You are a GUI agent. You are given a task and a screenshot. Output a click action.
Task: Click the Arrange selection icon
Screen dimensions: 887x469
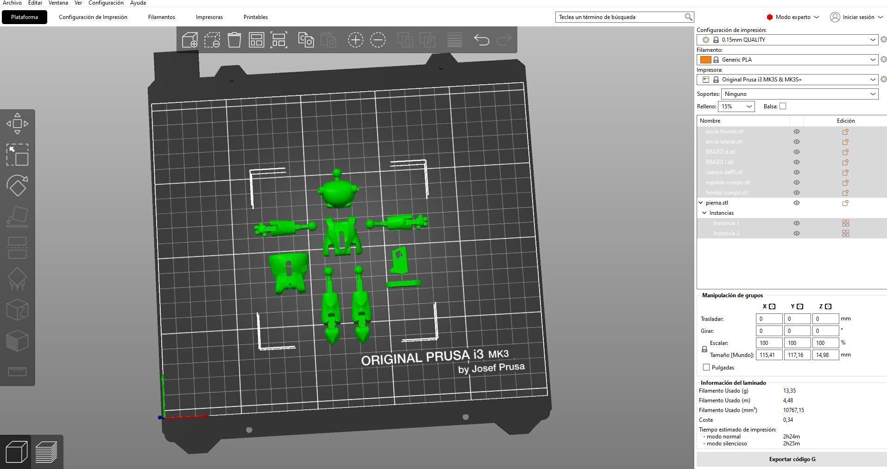point(279,40)
